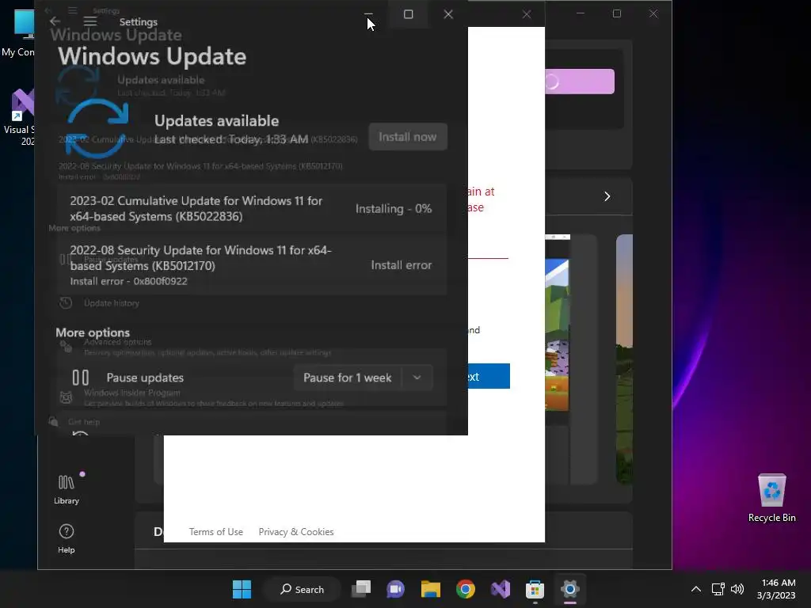The width and height of the screenshot is (811, 608).
Task: Maximize the Settings window
Action: click(x=408, y=14)
